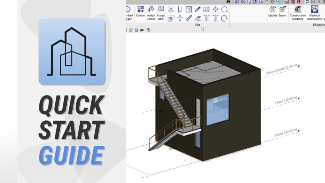Choose the four-arrow move tool
The width and height of the screenshot is (325, 183).
coord(215,10)
